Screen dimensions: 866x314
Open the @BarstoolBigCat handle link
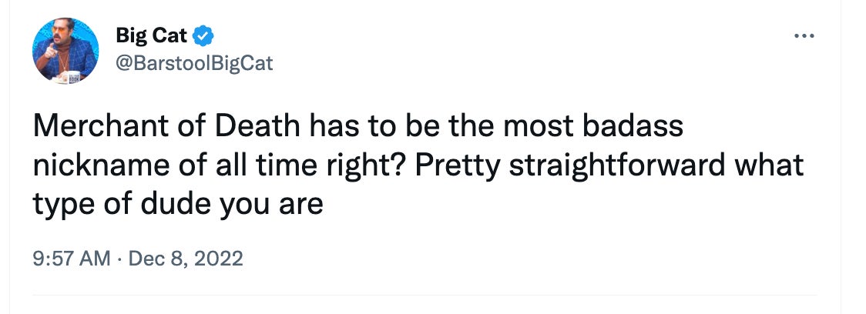coord(193,62)
